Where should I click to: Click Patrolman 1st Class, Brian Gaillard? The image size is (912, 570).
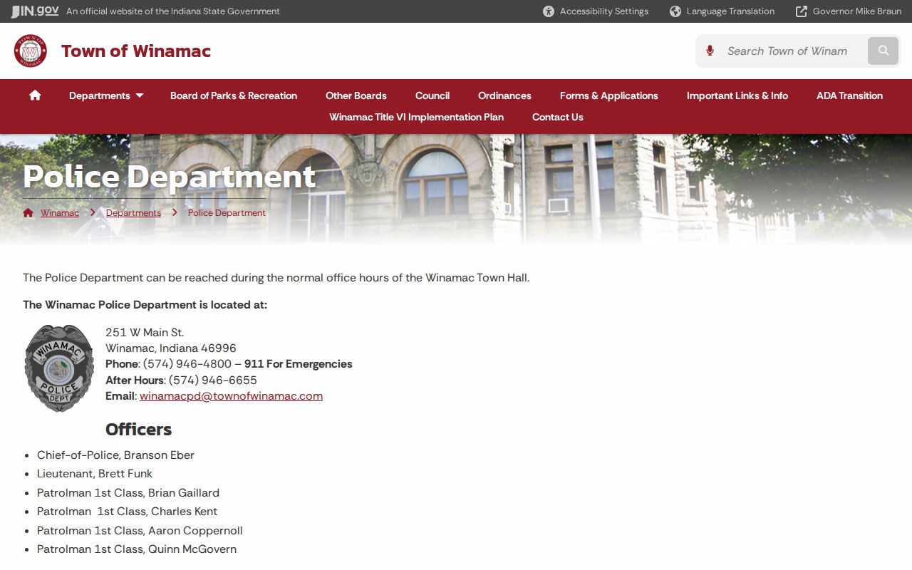pos(128,493)
